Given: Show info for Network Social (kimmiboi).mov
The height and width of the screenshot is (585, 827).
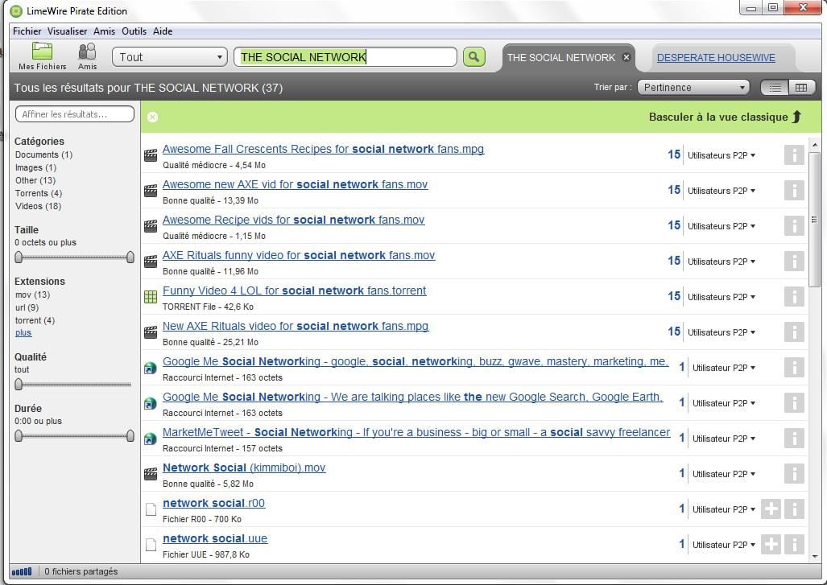Looking at the screenshot, I should click(x=794, y=474).
